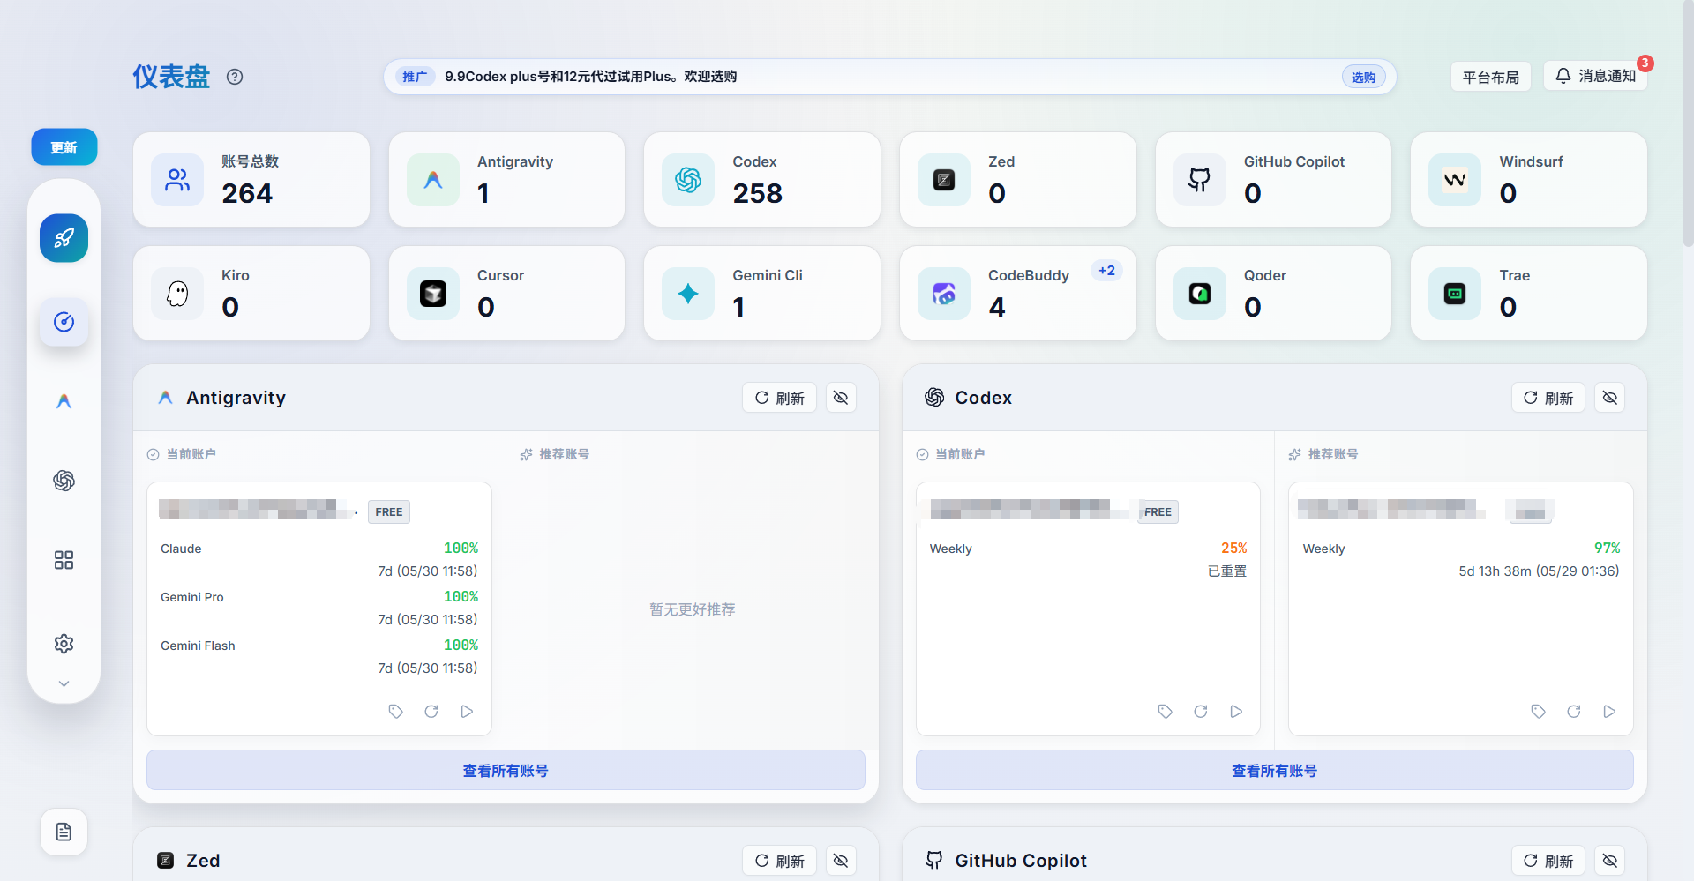This screenshot has height=881, width=1694.
Task: Click the Gemini Pro quota row label
Action: (x=192, y=597)
